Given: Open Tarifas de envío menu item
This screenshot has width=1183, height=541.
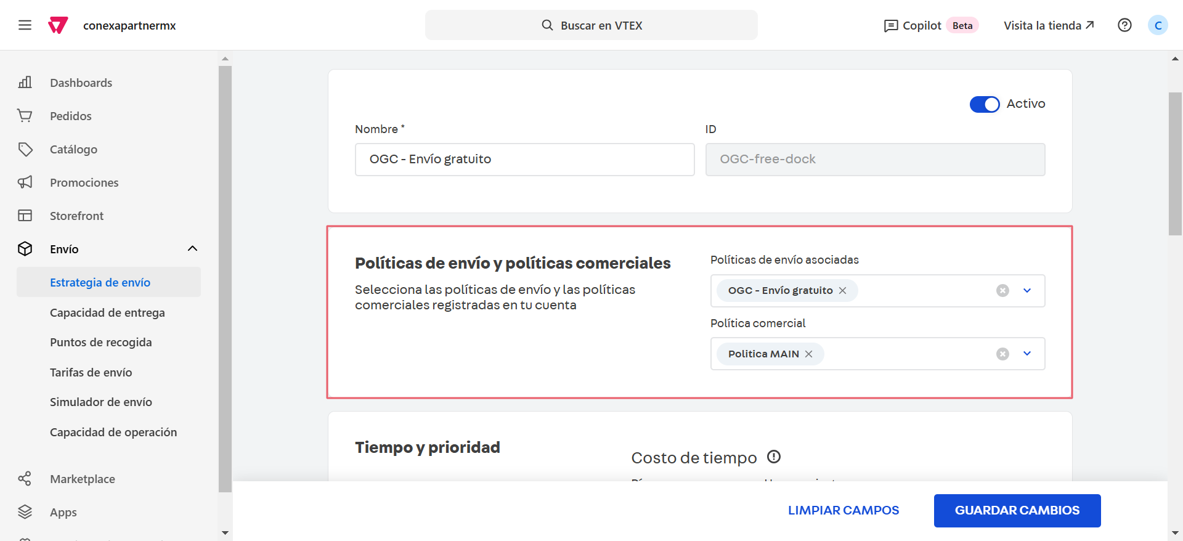Looking at the screenshot, I should 91,372.
